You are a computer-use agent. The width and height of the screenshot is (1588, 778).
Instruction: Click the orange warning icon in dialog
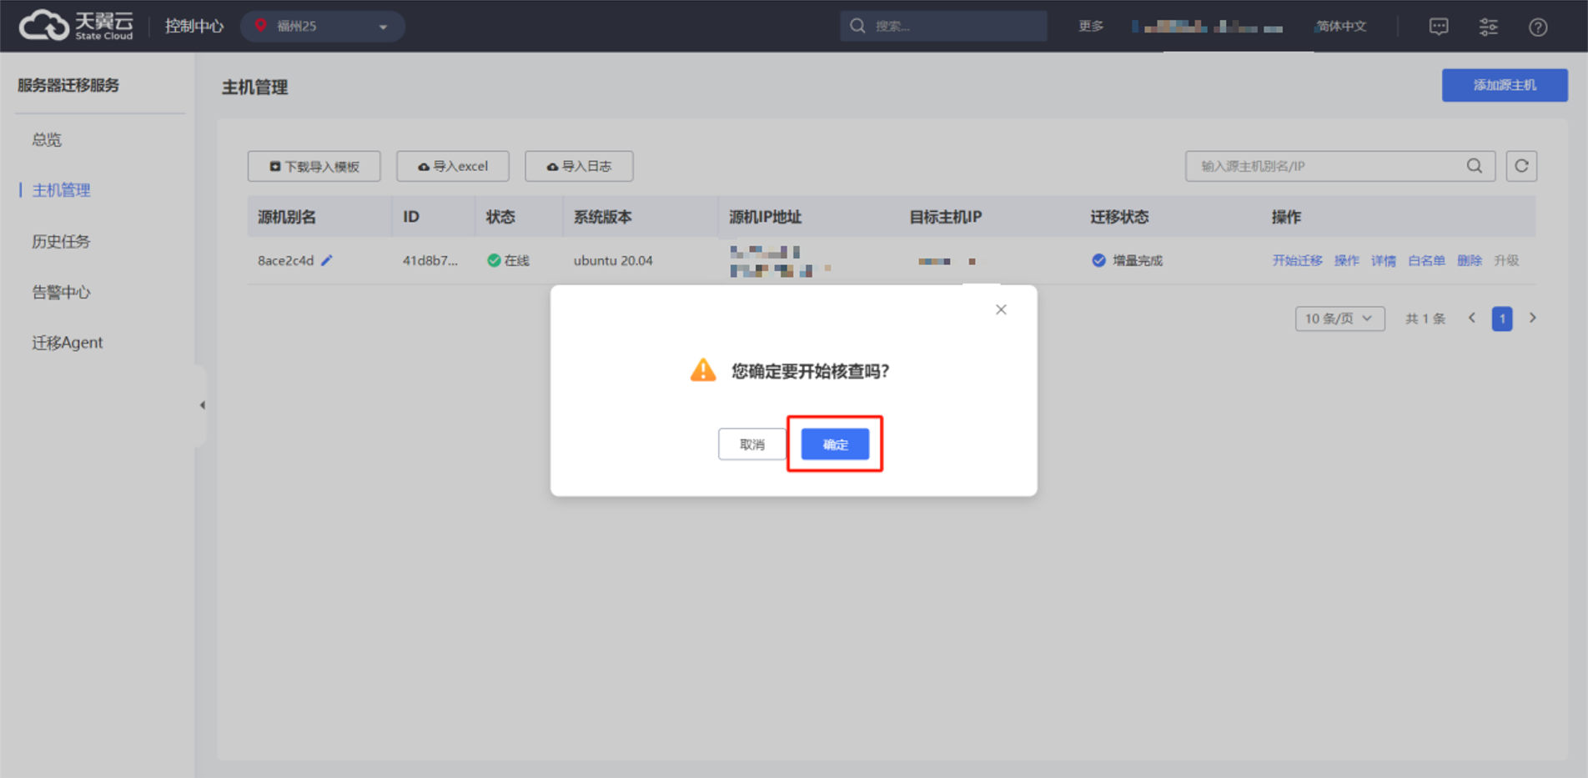703,370
